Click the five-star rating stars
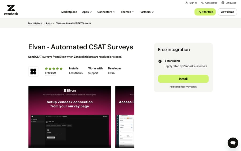This screenshot has width=241, height=151. pos(54,69)
